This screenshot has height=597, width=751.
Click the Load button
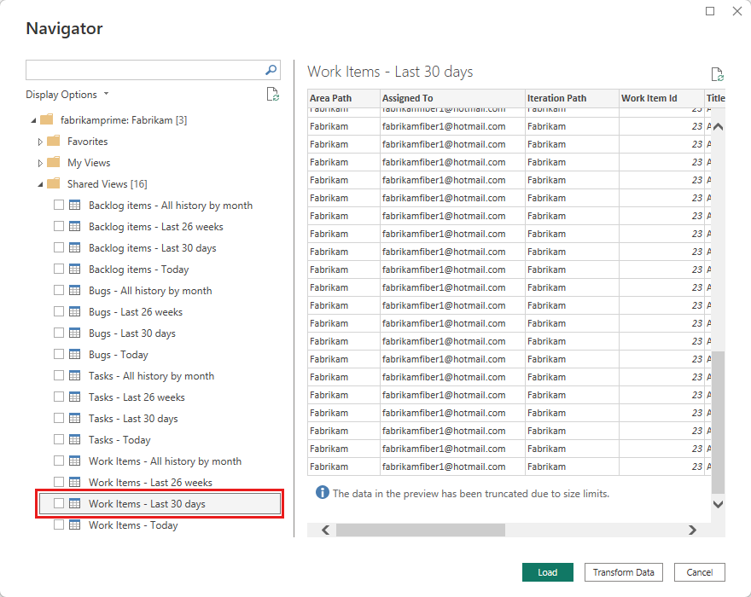tap(547, 572)
